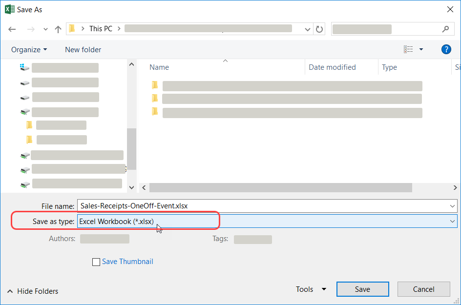
Task: Expand the File name history dropdown
Action: pos(452,206)
